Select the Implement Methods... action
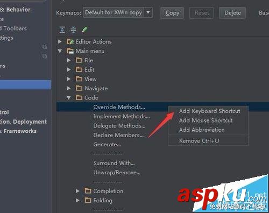This screenshot has width=269, height=213. point(122,116)
